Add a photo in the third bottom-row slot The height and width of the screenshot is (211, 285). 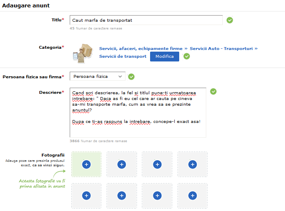tap(157, 195)
